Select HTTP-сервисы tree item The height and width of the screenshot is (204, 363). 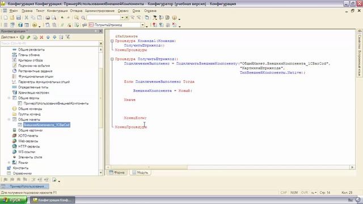pyautogui.click(x=29, y=146)
